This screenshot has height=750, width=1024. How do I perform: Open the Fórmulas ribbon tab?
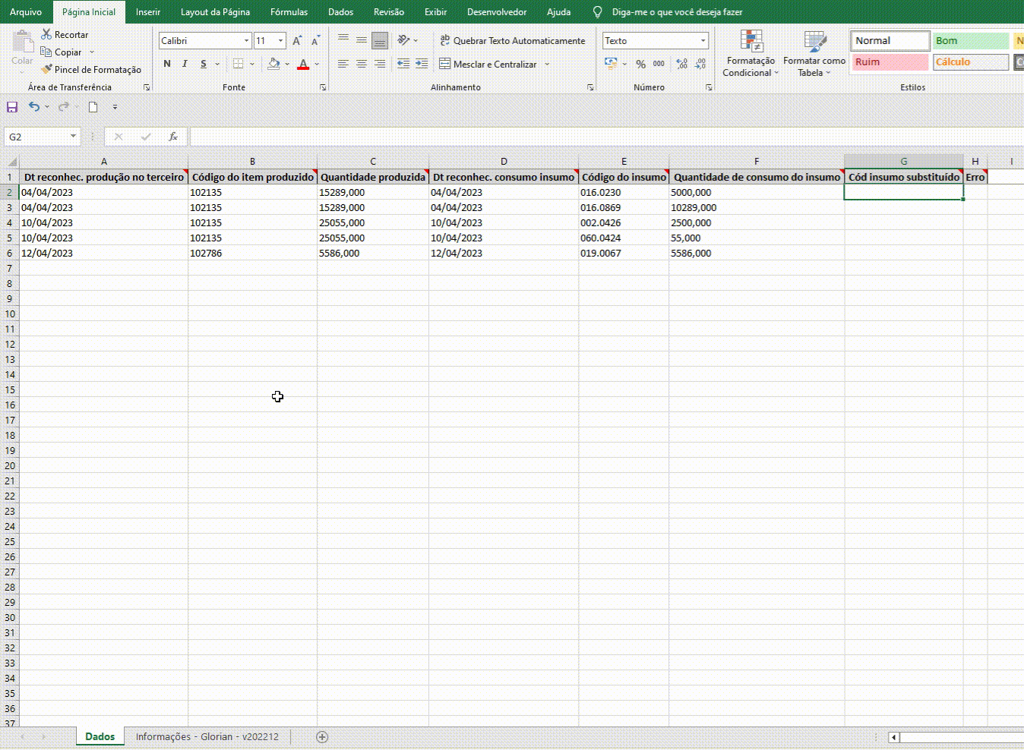(x=289, y=12)
